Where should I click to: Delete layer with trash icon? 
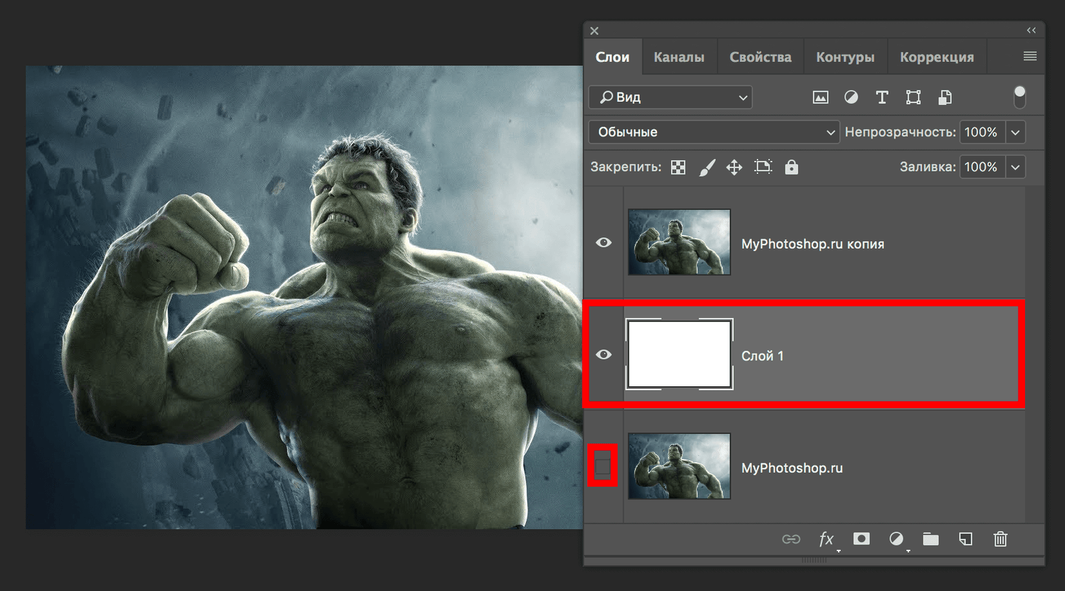pos(1000,538)
